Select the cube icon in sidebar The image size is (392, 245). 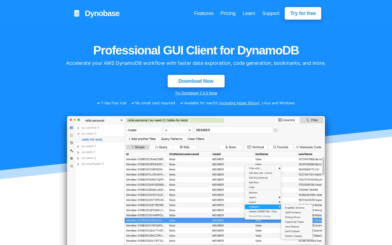71,158
